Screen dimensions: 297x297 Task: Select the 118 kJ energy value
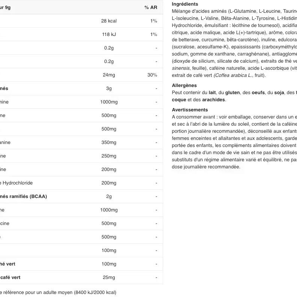109,34
